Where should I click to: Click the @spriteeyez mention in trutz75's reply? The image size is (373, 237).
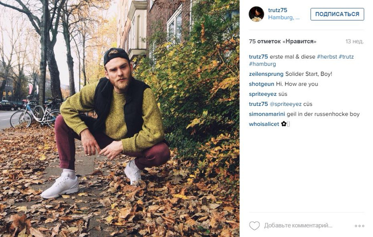286,104
